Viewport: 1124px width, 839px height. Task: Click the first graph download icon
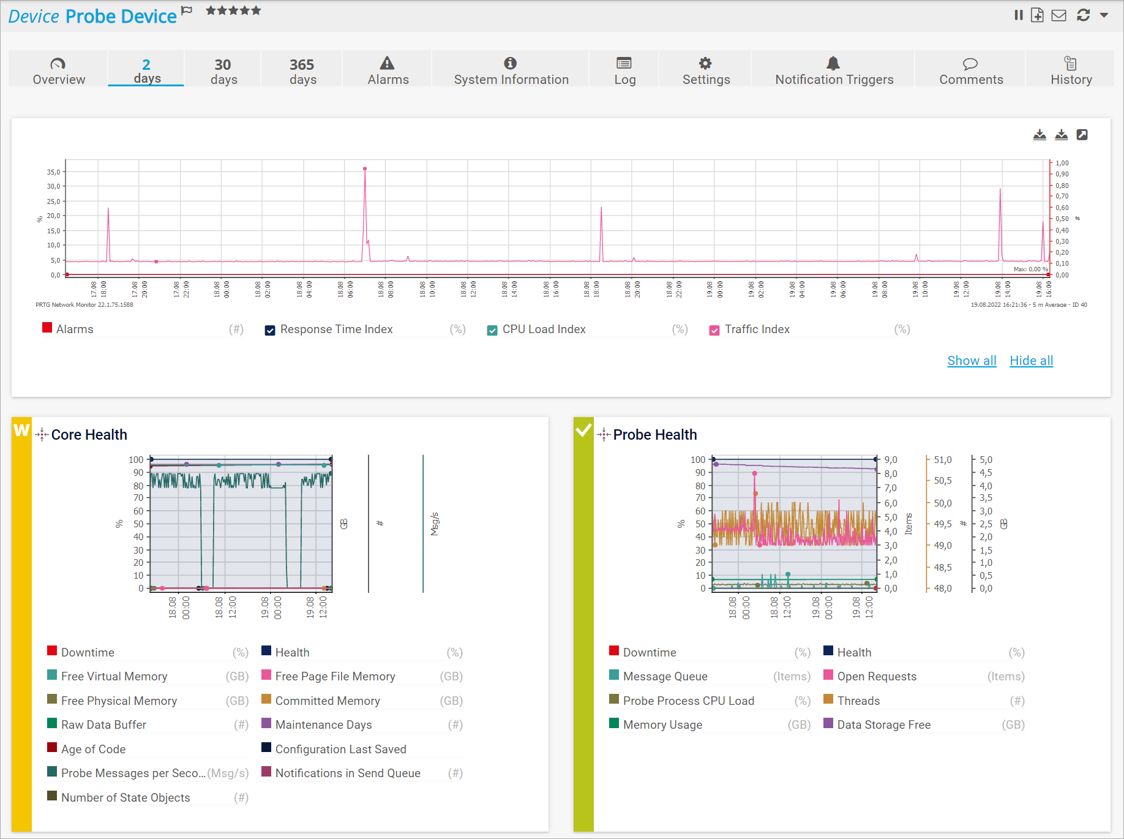(1040, 135)
